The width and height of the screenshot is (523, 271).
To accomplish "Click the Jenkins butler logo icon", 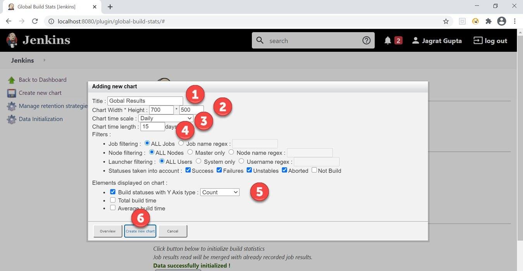I will click(x=12, y=40).
